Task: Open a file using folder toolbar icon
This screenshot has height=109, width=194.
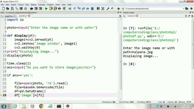Action: (x=8, y=8)
